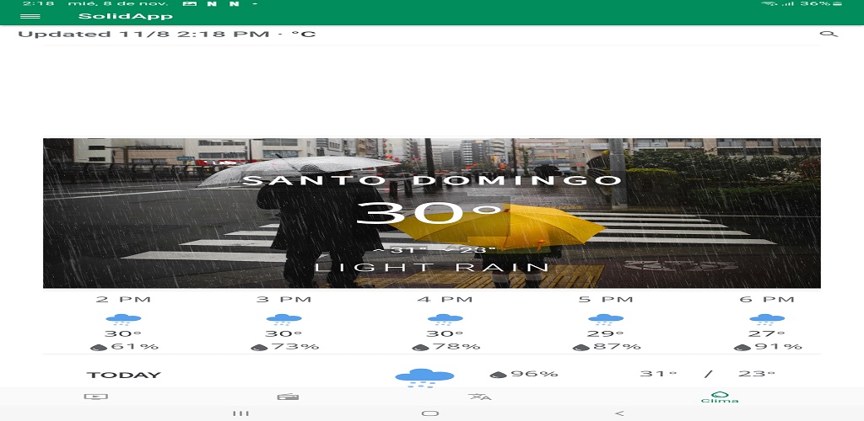Screen dimensions: 864x421
Task: Click the 91% precipitation value
Action: pos(777,347)
